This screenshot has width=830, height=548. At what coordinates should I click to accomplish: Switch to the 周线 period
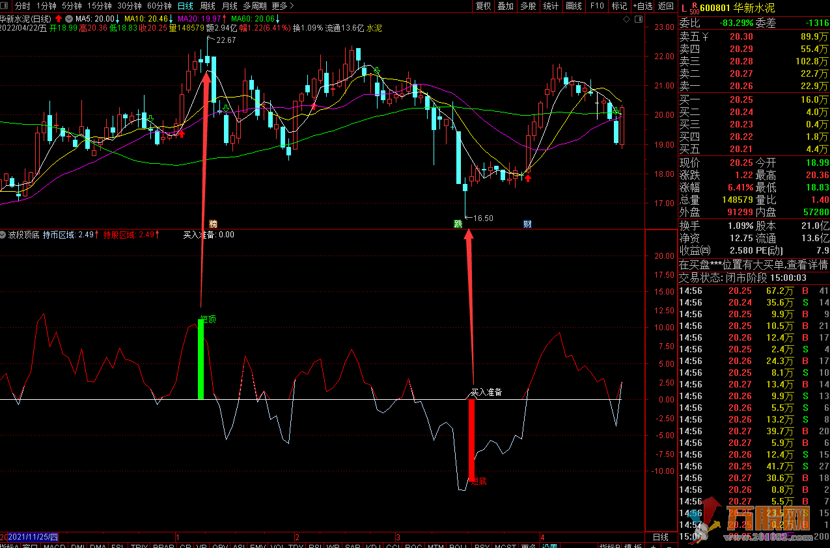pos(207,6)
